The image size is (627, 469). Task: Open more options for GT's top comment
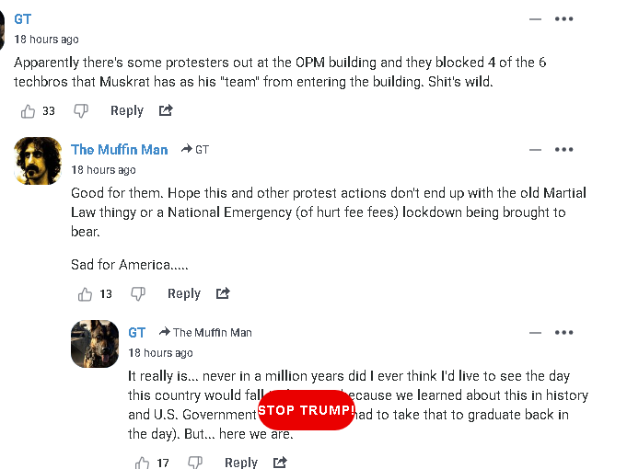[564, 19]
